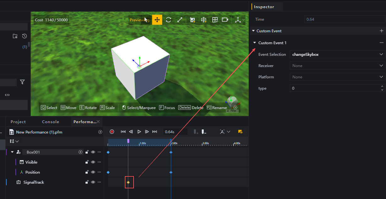
Task: Switch to the Console tab
Action: pyautogui.click(x=51, y=122)
